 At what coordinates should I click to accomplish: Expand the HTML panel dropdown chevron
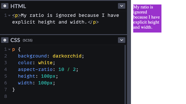pos(122,6)
